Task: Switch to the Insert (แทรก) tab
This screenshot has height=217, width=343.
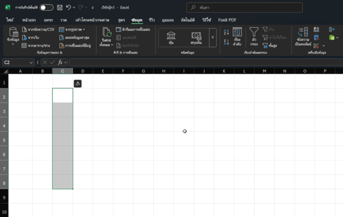Action: point(48,20)
